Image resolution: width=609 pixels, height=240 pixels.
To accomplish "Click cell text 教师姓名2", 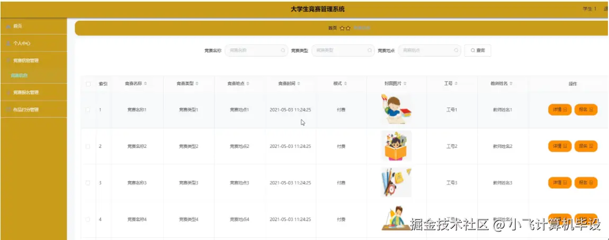I will 503,146.
